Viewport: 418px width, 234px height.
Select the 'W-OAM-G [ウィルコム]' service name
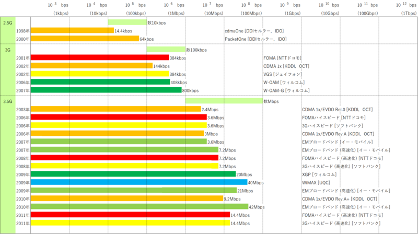coord(286,90)
